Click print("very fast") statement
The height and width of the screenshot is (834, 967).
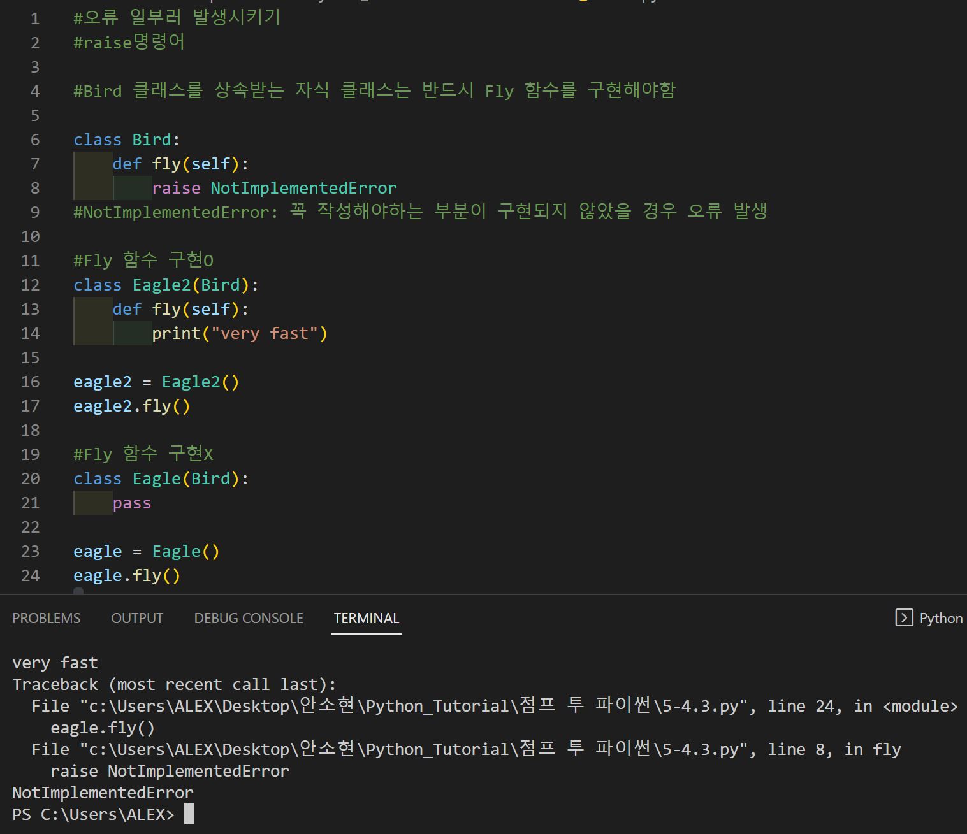coord(240,333)
